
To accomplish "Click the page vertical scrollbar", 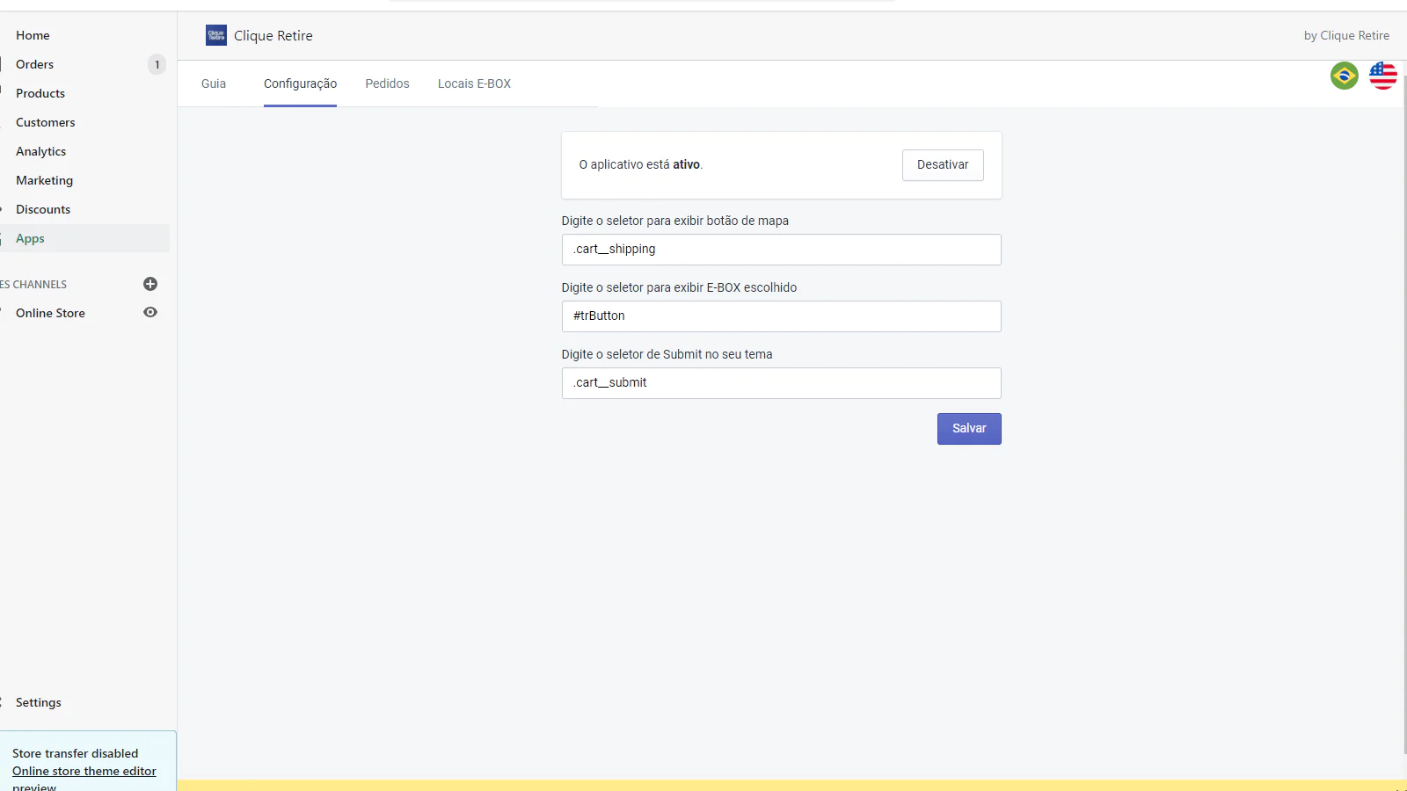I will [x=1404, y=413].
